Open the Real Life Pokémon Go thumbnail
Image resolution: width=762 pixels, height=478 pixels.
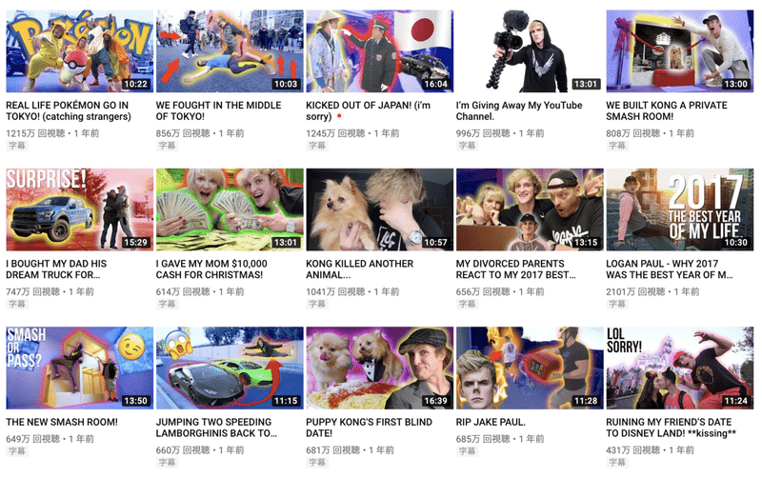(x=79, y=51)
